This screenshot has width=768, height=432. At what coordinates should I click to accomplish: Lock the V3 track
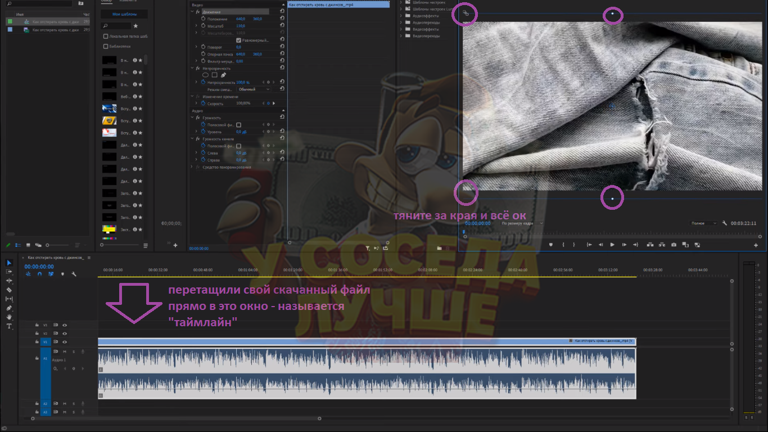coord(37,325)
